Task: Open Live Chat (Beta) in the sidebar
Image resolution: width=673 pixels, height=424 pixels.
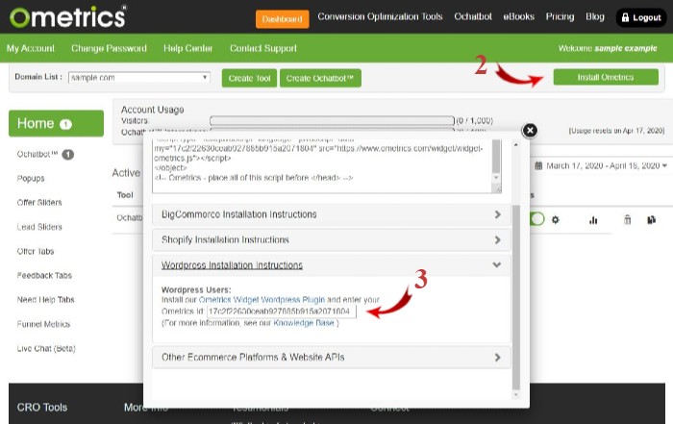Action: click(46, 348)
